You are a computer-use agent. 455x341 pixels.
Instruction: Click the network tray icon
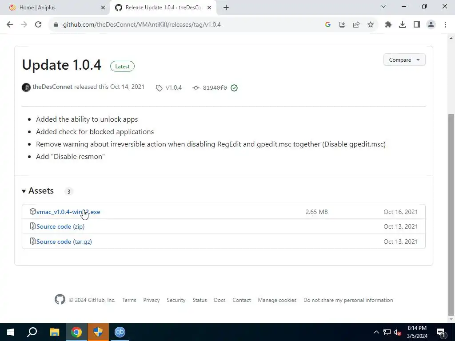tap(387, 332)
